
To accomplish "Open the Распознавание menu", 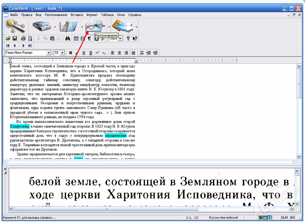I will pos(56,15).
